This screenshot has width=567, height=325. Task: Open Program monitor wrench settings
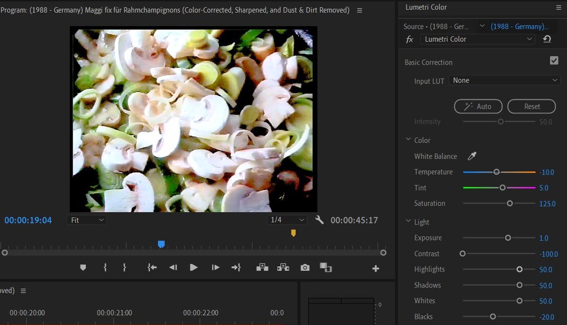pos(319,220)
